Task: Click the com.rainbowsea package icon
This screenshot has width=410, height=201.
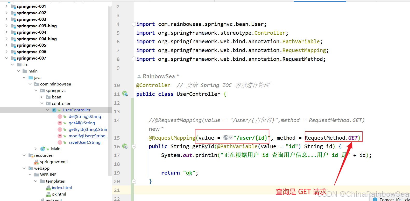Action: pyautogui.click(x=37, y=84)
